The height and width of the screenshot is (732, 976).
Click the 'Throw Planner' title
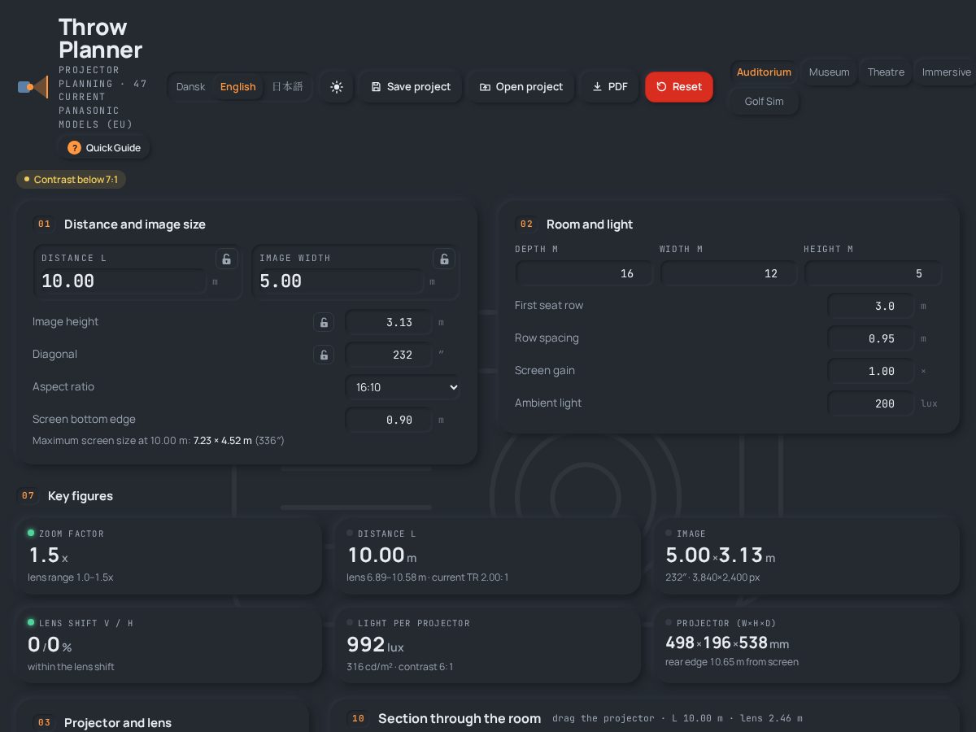100,38
